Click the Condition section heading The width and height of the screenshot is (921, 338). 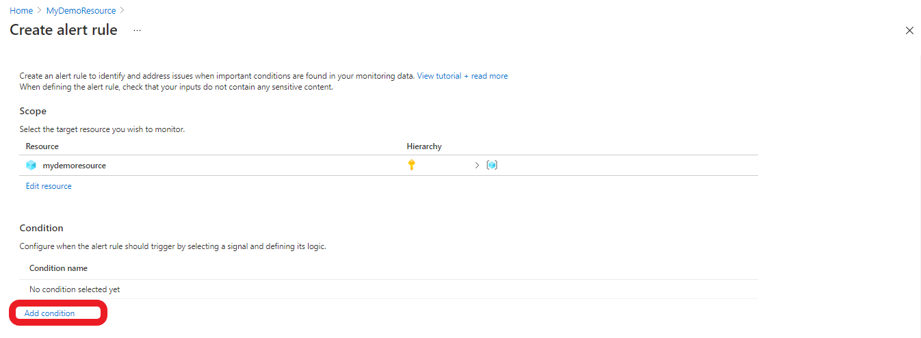click(x=41, y=228)
